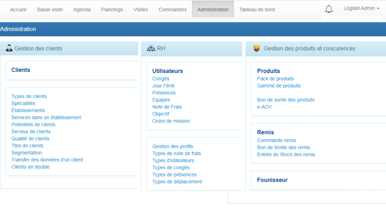
Task: Open the Produits heading link
Action: 268,71
